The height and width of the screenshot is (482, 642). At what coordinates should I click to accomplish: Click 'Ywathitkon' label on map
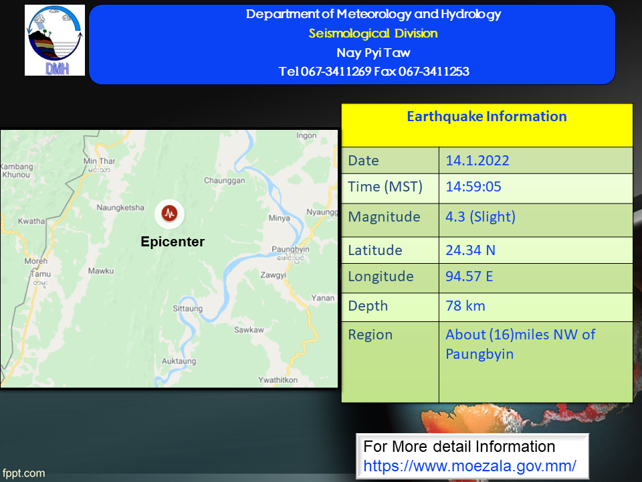[278, 380]
